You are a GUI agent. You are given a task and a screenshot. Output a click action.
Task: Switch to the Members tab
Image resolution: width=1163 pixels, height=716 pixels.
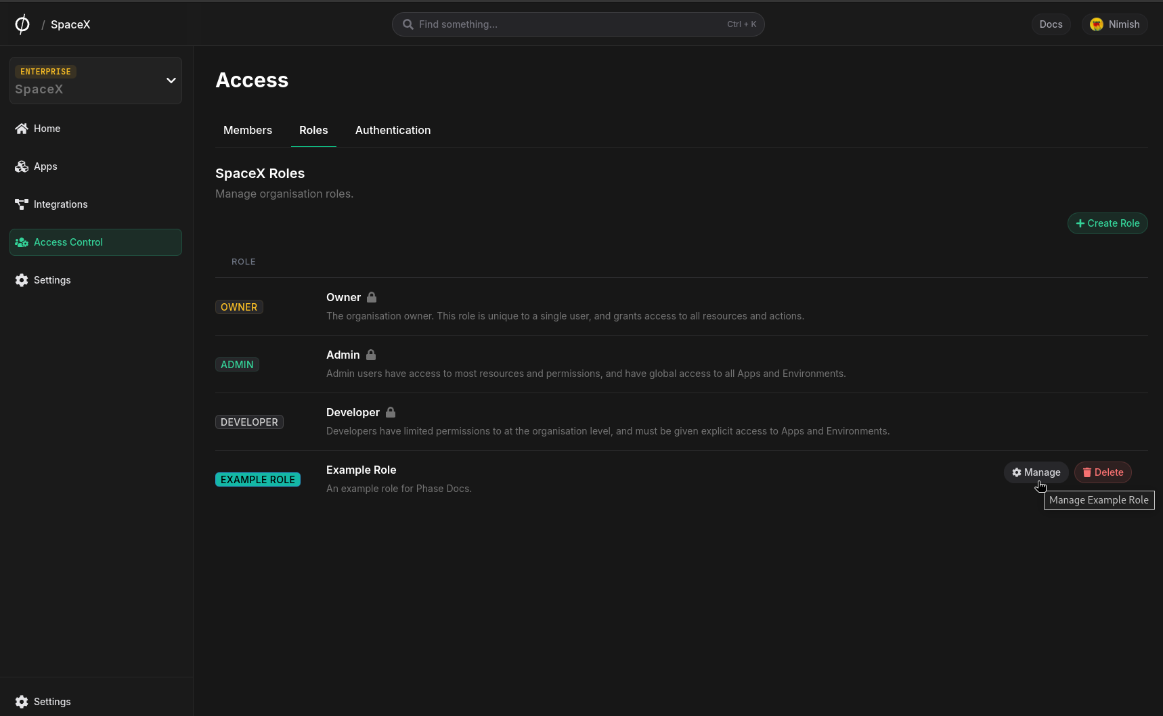(248, 130)
